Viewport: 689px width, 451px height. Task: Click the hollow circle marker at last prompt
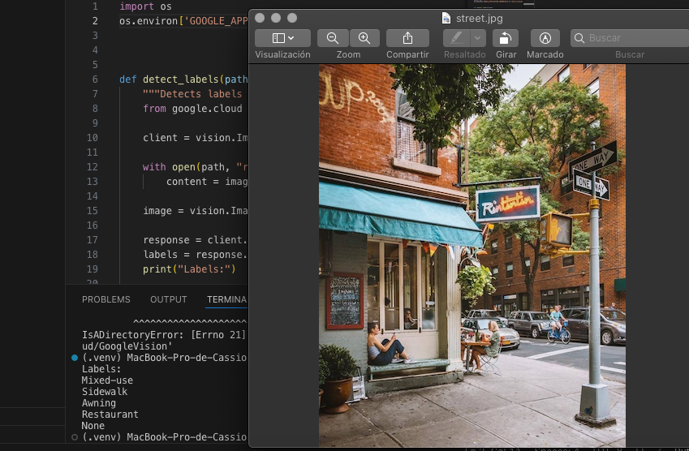tap(75, 437)
